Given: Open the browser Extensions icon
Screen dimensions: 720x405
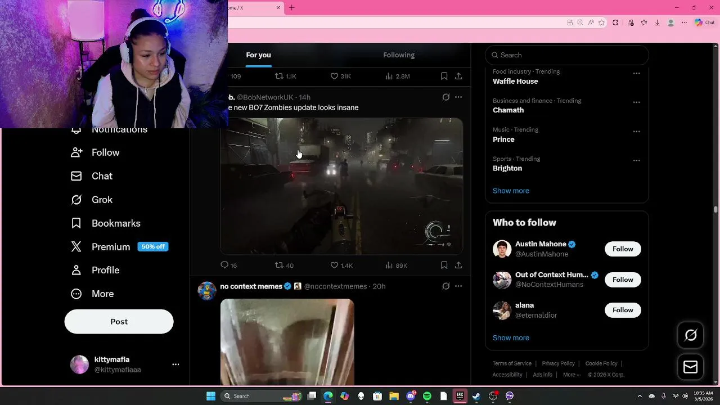Looking at the screenshot, I should click(615, 22).
